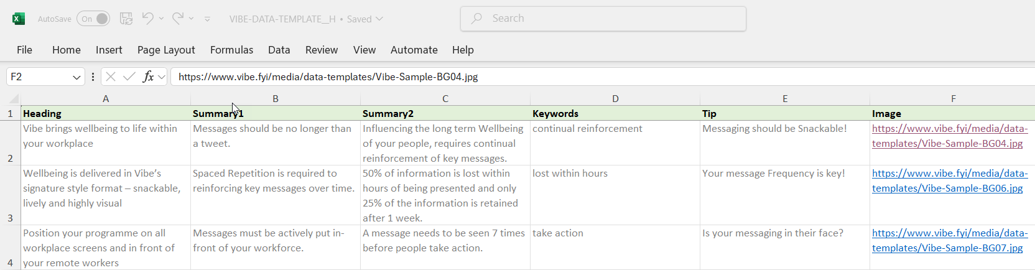This screenshot has height=270, width=1035.
Task: Undo the last action
Action: pyautogui.click(x=147, y=19)
